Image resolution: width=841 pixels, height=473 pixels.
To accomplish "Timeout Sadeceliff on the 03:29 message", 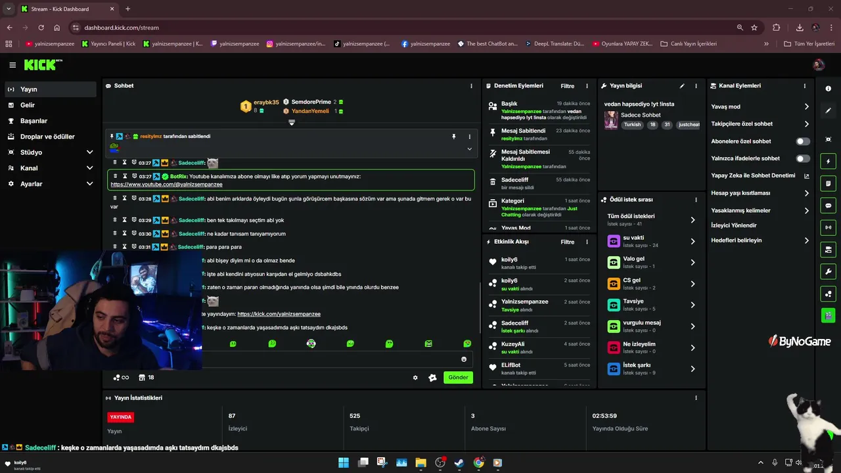I will pos(124,220).
